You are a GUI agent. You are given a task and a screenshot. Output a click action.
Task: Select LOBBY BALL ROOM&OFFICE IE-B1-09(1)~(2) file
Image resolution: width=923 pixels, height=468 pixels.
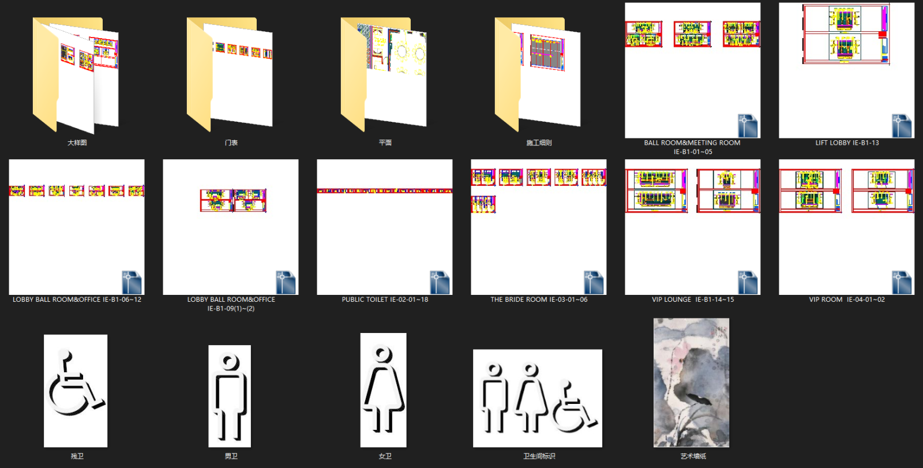231,227
